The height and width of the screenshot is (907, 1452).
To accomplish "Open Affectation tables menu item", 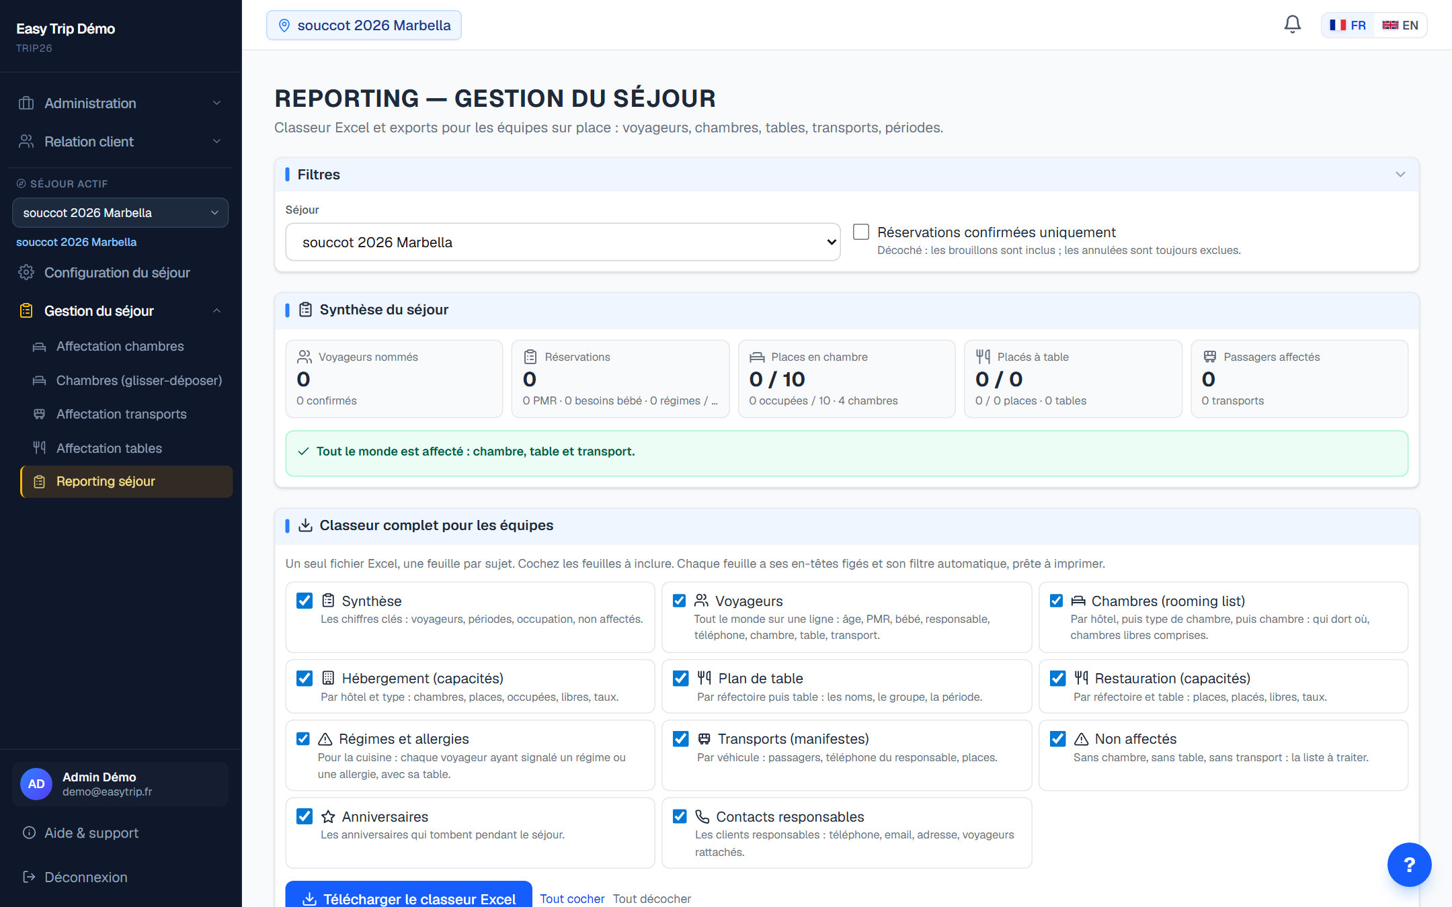I will pos(126,448).
